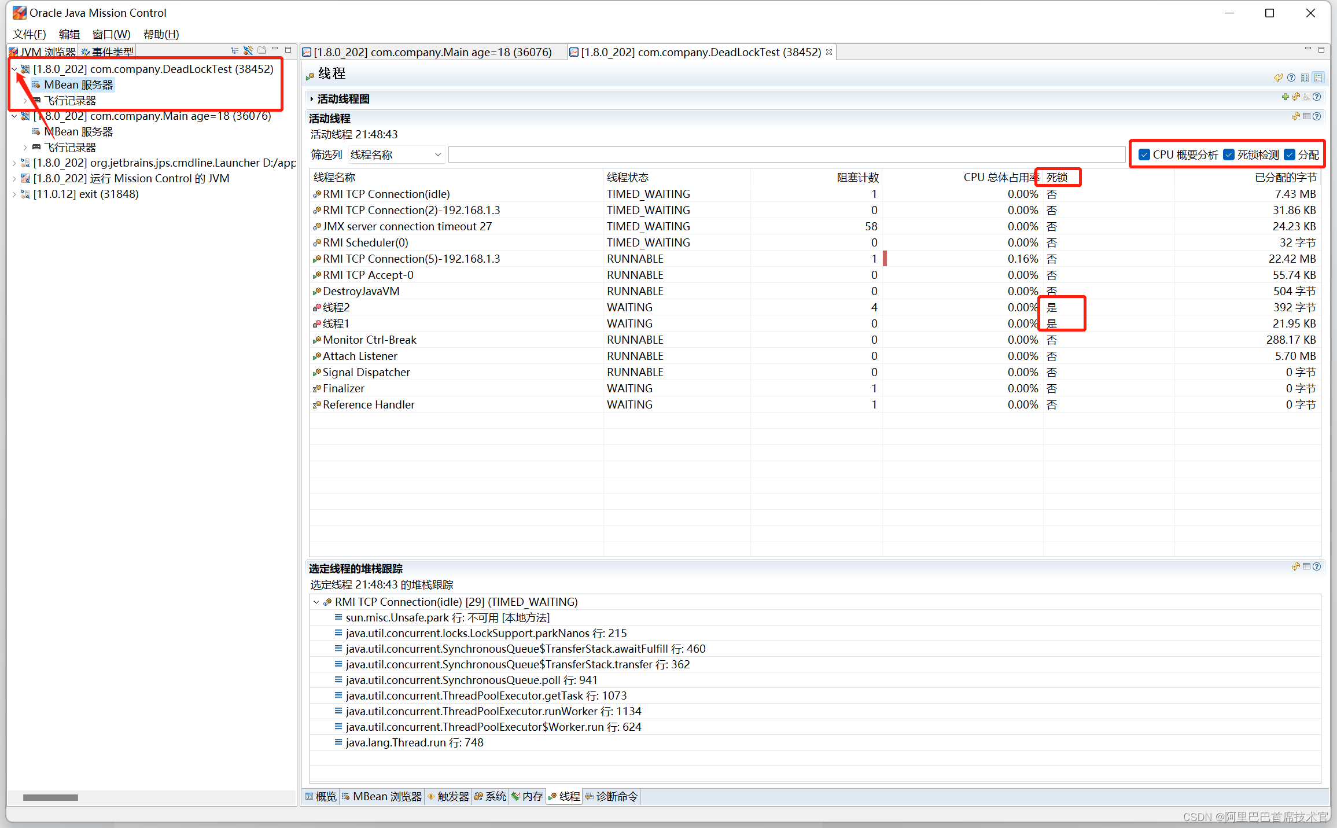Click the thread icon next to 线程1
The width and height of the screenshot is (1337, 828).
pos(316,324)
